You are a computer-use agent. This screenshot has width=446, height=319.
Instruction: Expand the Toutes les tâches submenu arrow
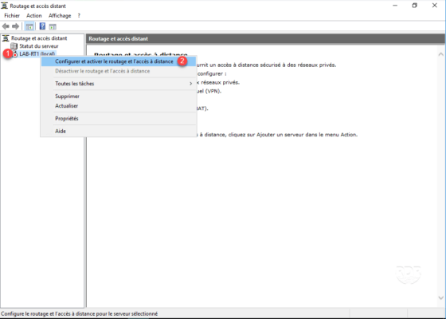click(x=191, y=84)
